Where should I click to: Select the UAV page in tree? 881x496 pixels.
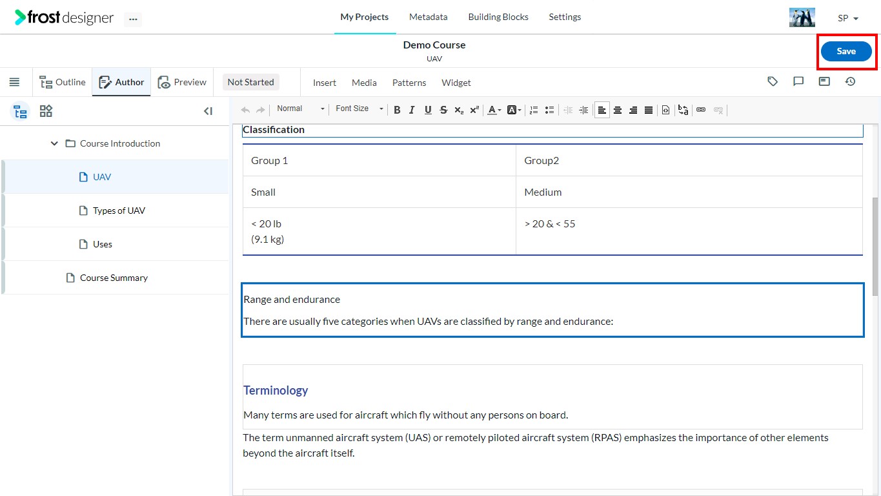tap(115, 177)
